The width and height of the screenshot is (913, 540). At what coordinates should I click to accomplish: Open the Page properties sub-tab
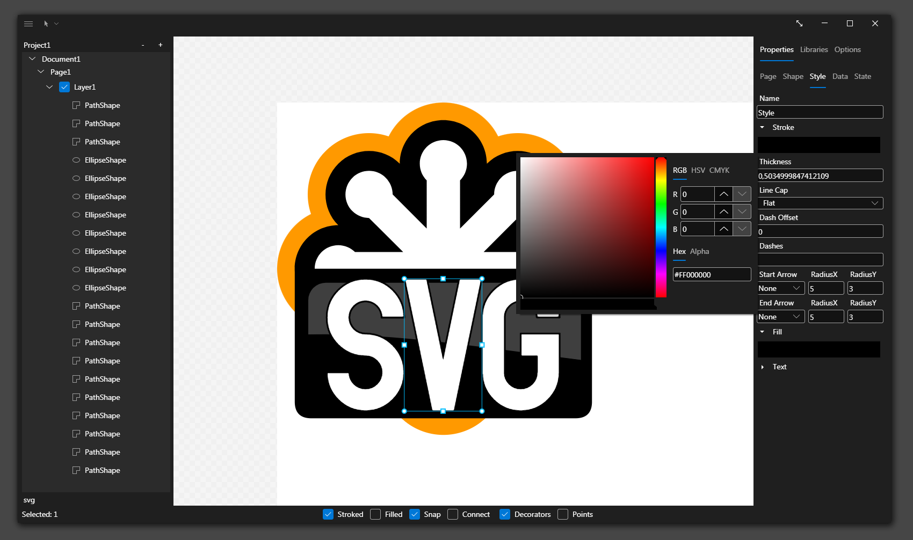coord(768,76)
